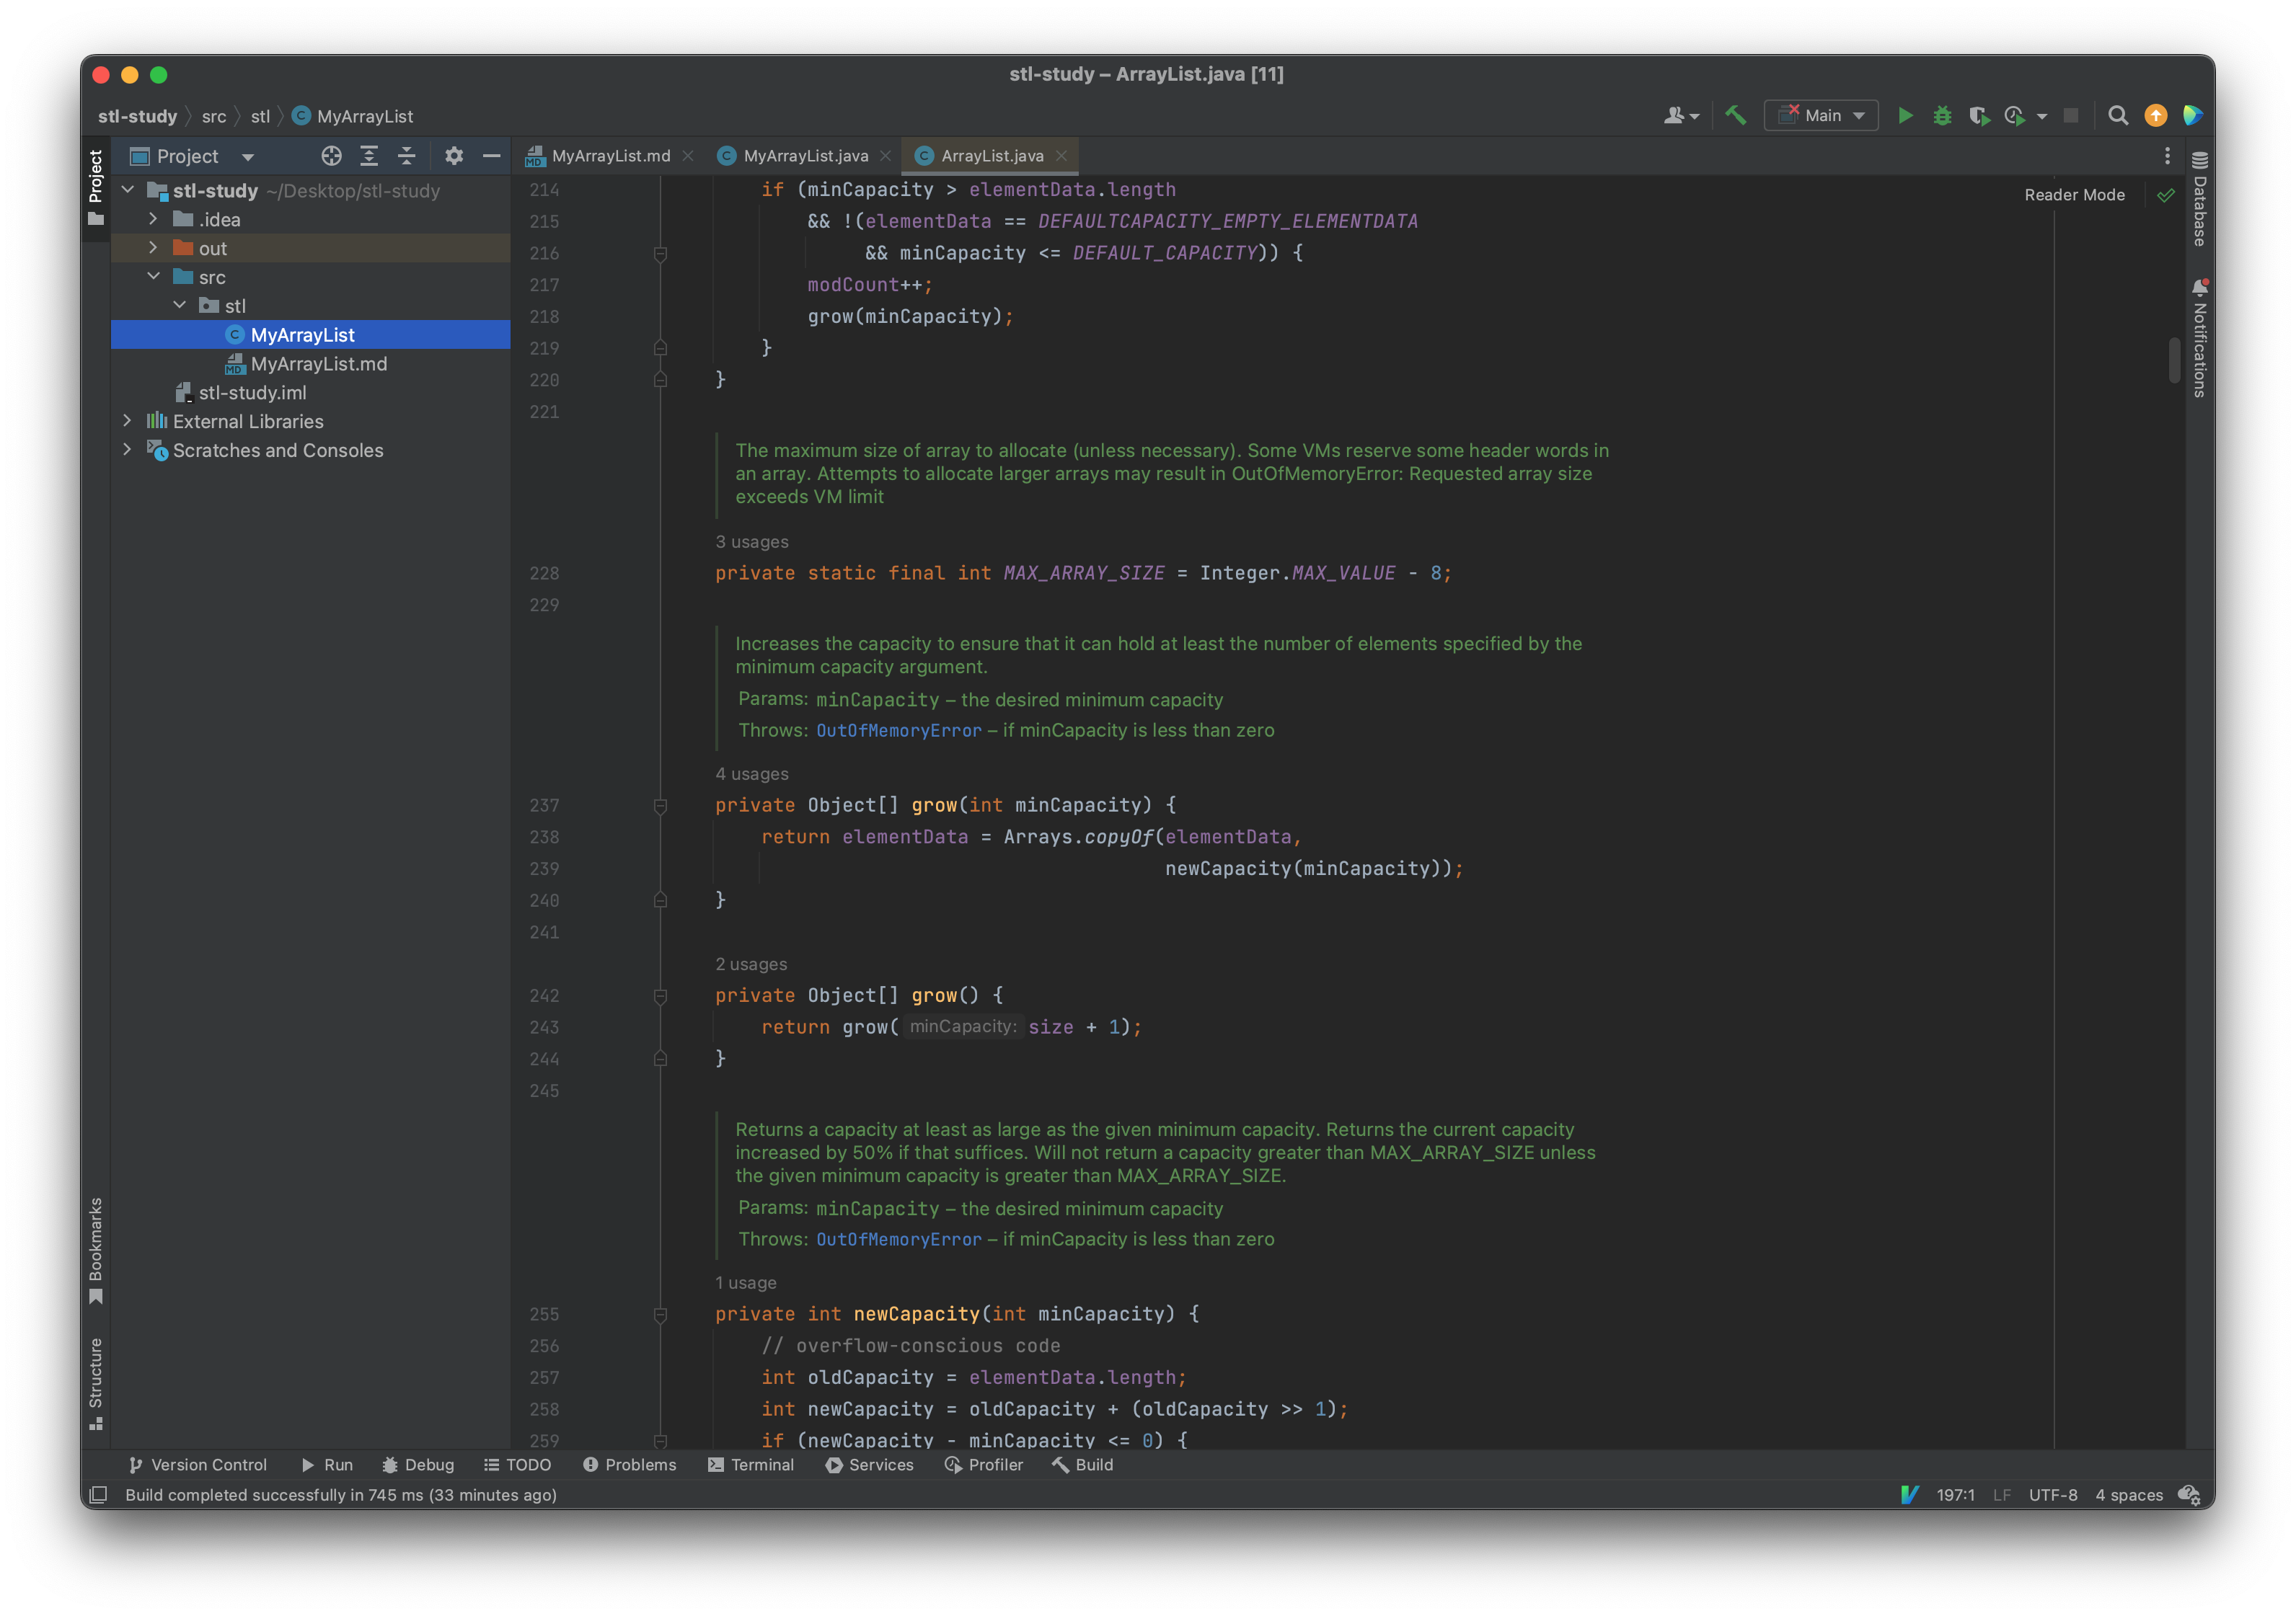
Task: Expand all in Project panel
Action: pos(369,156)
